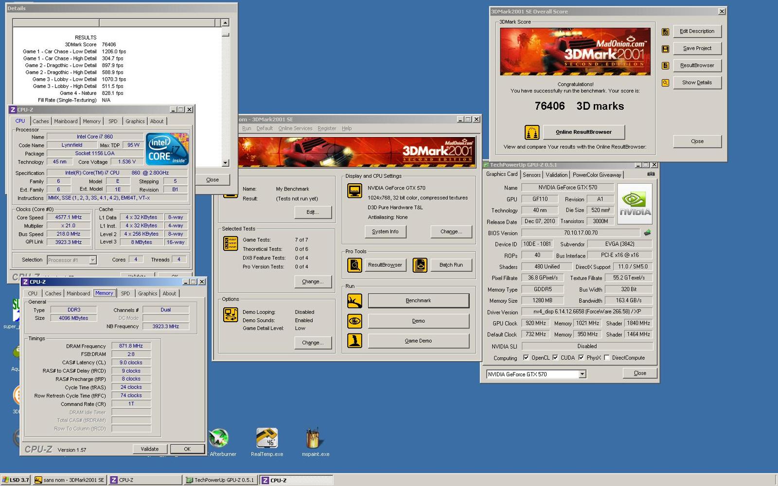Toggle the PhysX checkbox in GPU-Z
Screen dimensions: 778x486
tap(581, 358)
